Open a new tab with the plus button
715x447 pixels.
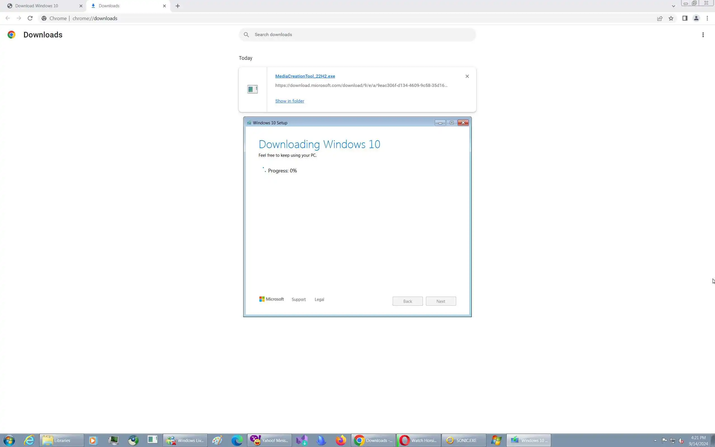click(x=178, y=6)
